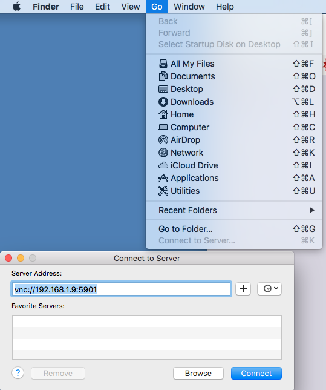Viewport: 326px width, 390px height.
Task: Choose AirDrop from the Go menu
Action: pyautogui.click(x=234, y=140)
